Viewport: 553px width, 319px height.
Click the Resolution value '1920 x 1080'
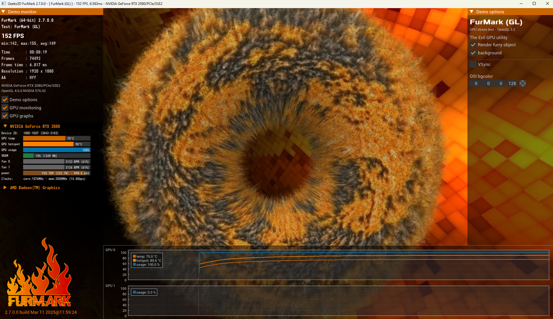click(41, 71)
